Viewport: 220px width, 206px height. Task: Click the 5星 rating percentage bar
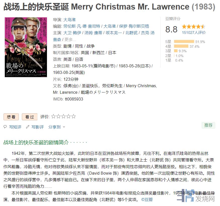[x=184, y=41]
